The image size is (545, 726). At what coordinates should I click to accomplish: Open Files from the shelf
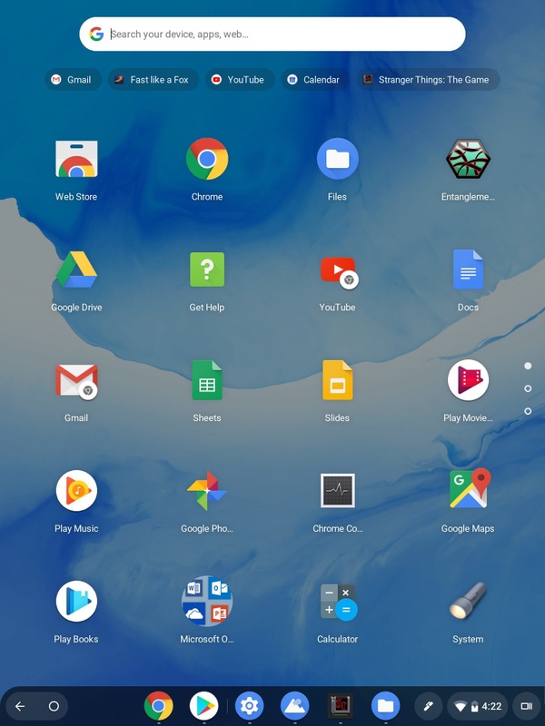point(385,706)
